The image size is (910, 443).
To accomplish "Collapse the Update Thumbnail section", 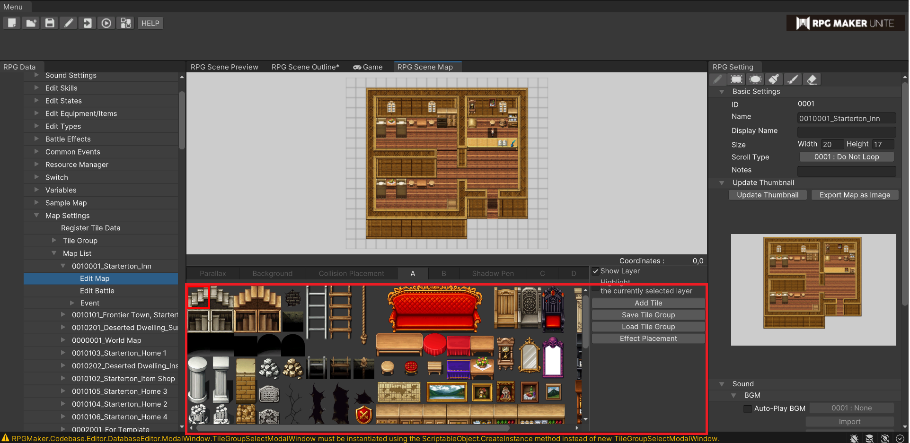I will tap(722, 183).
